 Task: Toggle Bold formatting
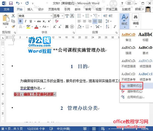click(x=20, y=21)
